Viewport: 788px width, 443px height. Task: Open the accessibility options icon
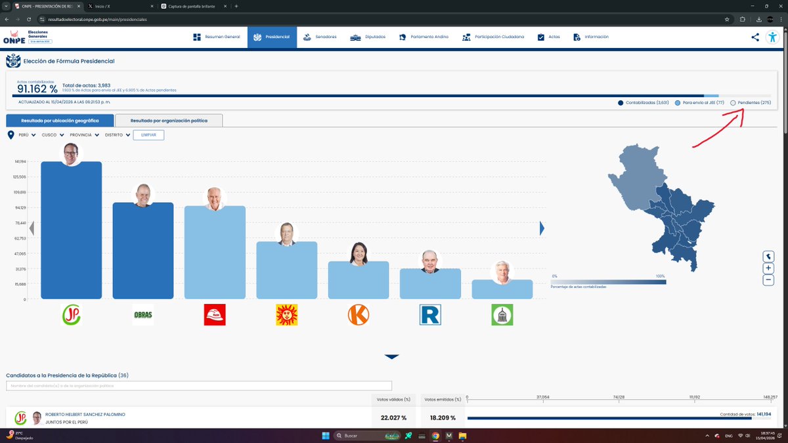772,37
